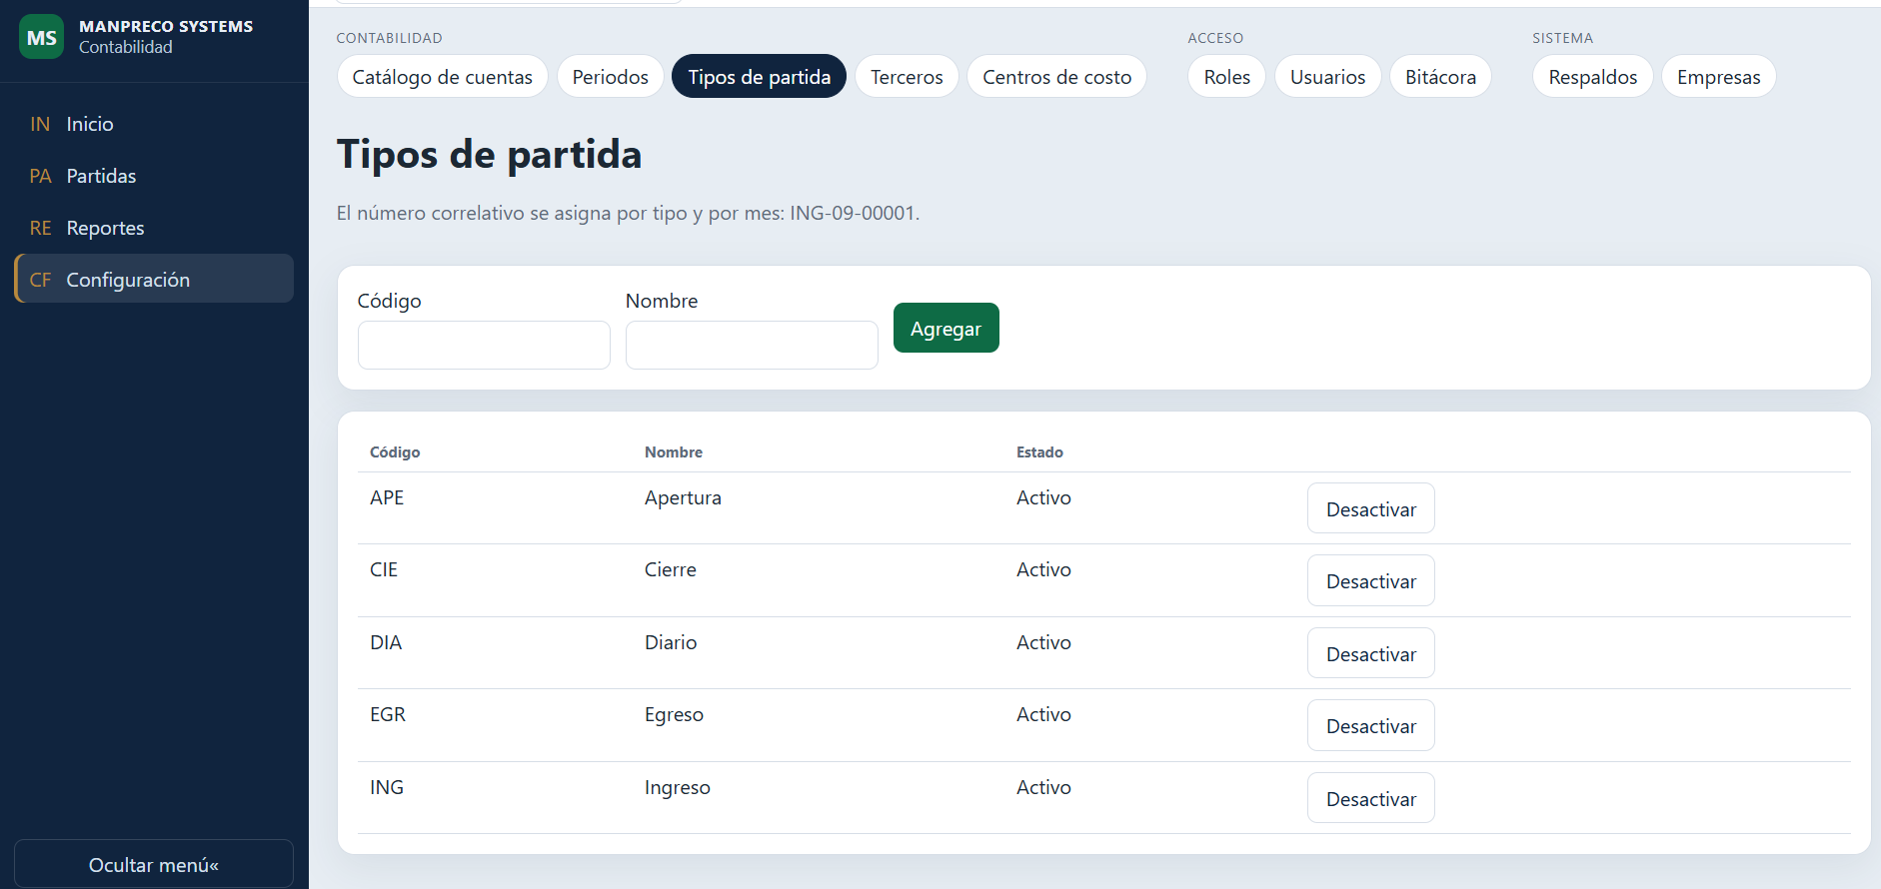
Task: Click the Código column header in table
Action: pyautogui.click(x=395, y=452)
